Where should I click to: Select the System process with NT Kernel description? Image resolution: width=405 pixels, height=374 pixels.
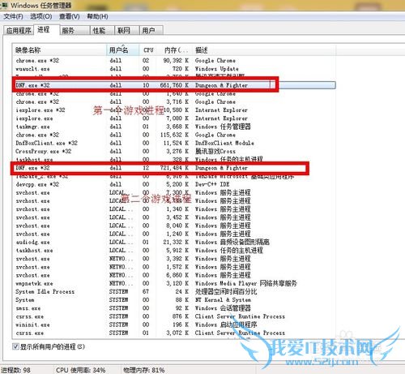click(x=174, y=300)
